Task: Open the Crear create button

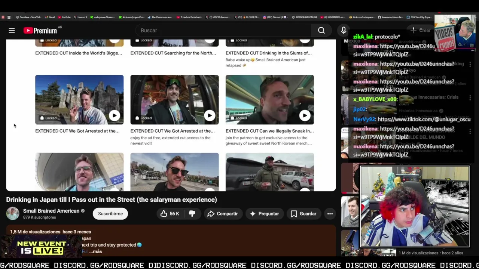Action: pos(421,30)
